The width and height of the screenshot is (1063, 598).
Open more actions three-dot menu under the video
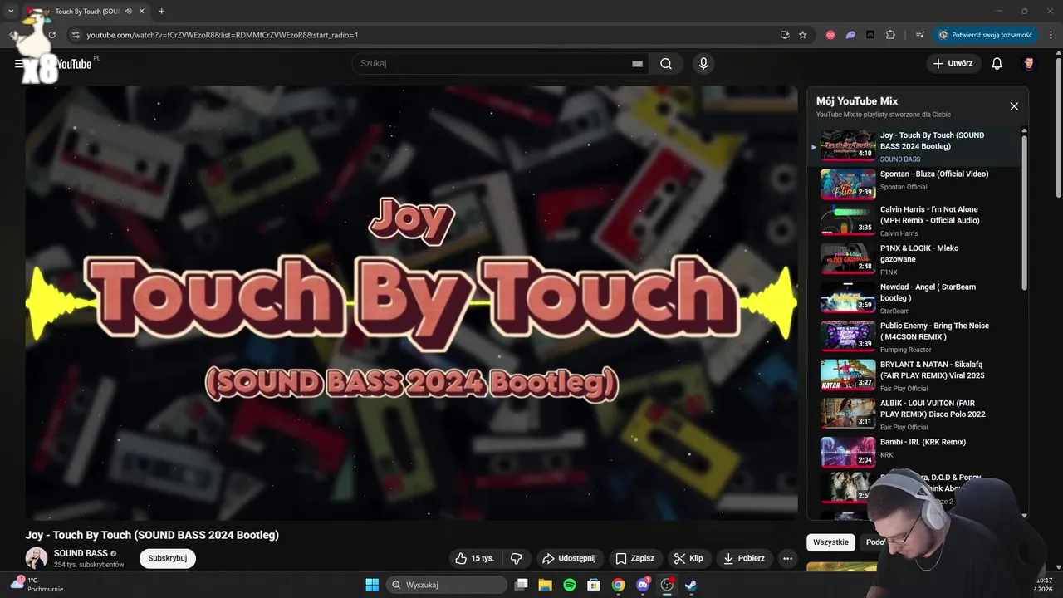pyautogui.click(x=787, y=558)
